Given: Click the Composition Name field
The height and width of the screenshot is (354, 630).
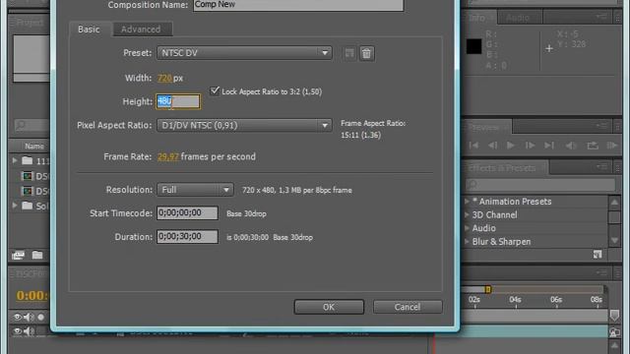Looking at the screenshot, I should (298, 5).
